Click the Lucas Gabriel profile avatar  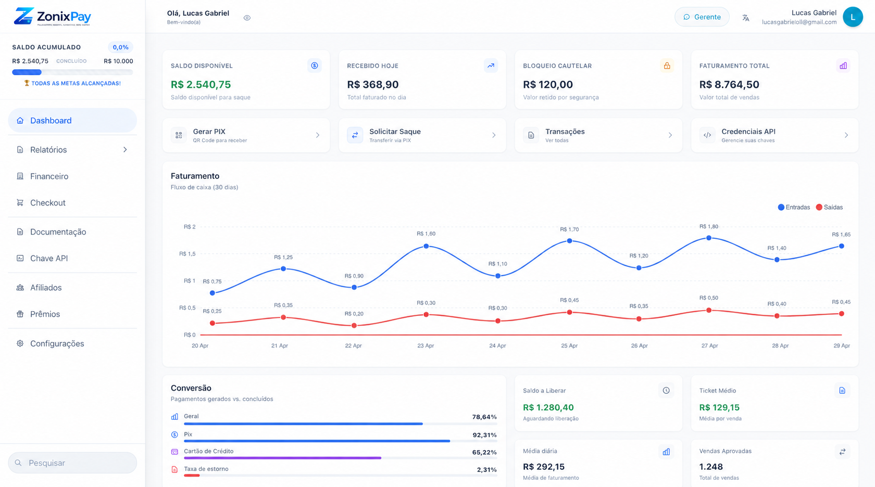tap(853, 17)
